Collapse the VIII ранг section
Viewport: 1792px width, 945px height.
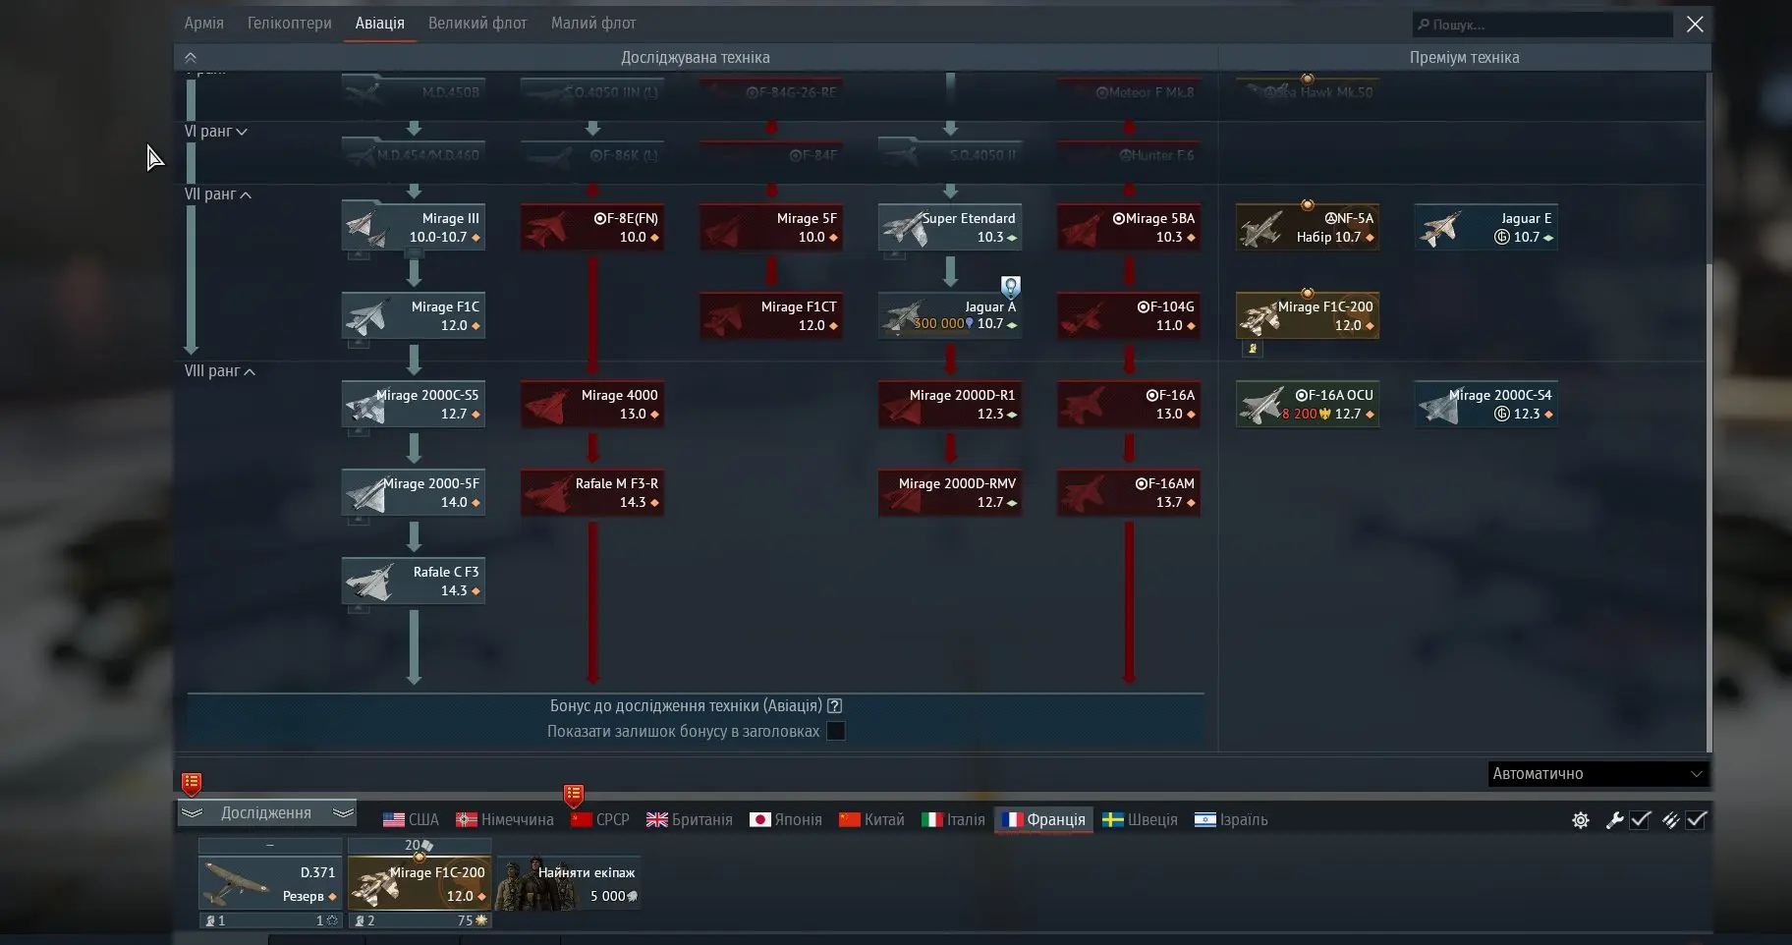(220, 371)
